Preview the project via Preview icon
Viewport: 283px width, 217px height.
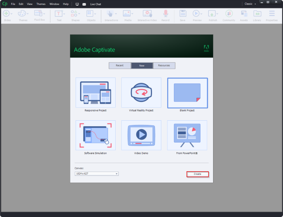point(196,13)
